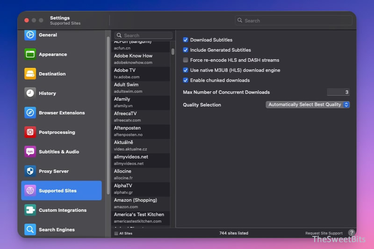Select the Postprocessing chip icon
Viewport: 374px width, 249px height.
[x=30, y=132]
